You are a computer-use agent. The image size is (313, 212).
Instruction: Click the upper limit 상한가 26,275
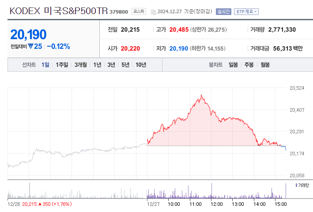click(x=208, y=29)
